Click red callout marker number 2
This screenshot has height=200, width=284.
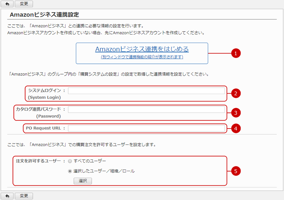point(236,93)
